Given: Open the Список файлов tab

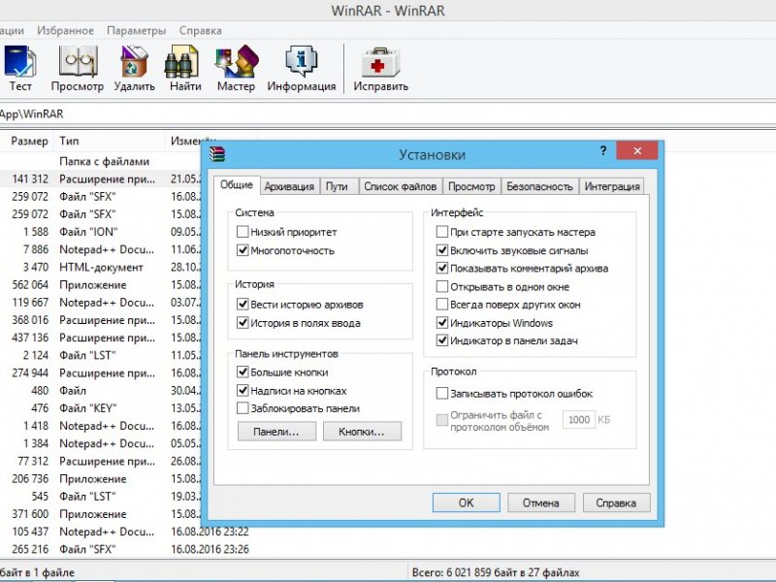Looking at the screenshot, I should click(401, 186).
